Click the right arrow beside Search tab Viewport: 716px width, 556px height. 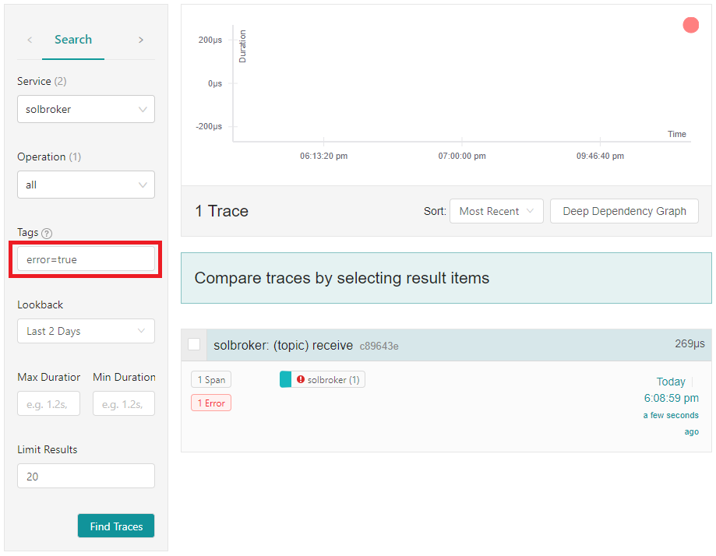pyautogui.click(x=140, y=40)
